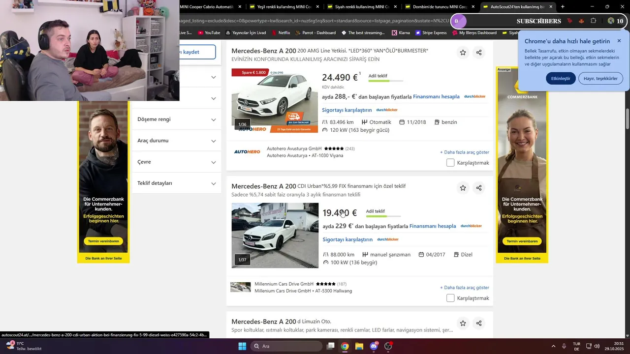Click the 24.490 € price
Screen dimensions: 630x354
coord(340,78)
